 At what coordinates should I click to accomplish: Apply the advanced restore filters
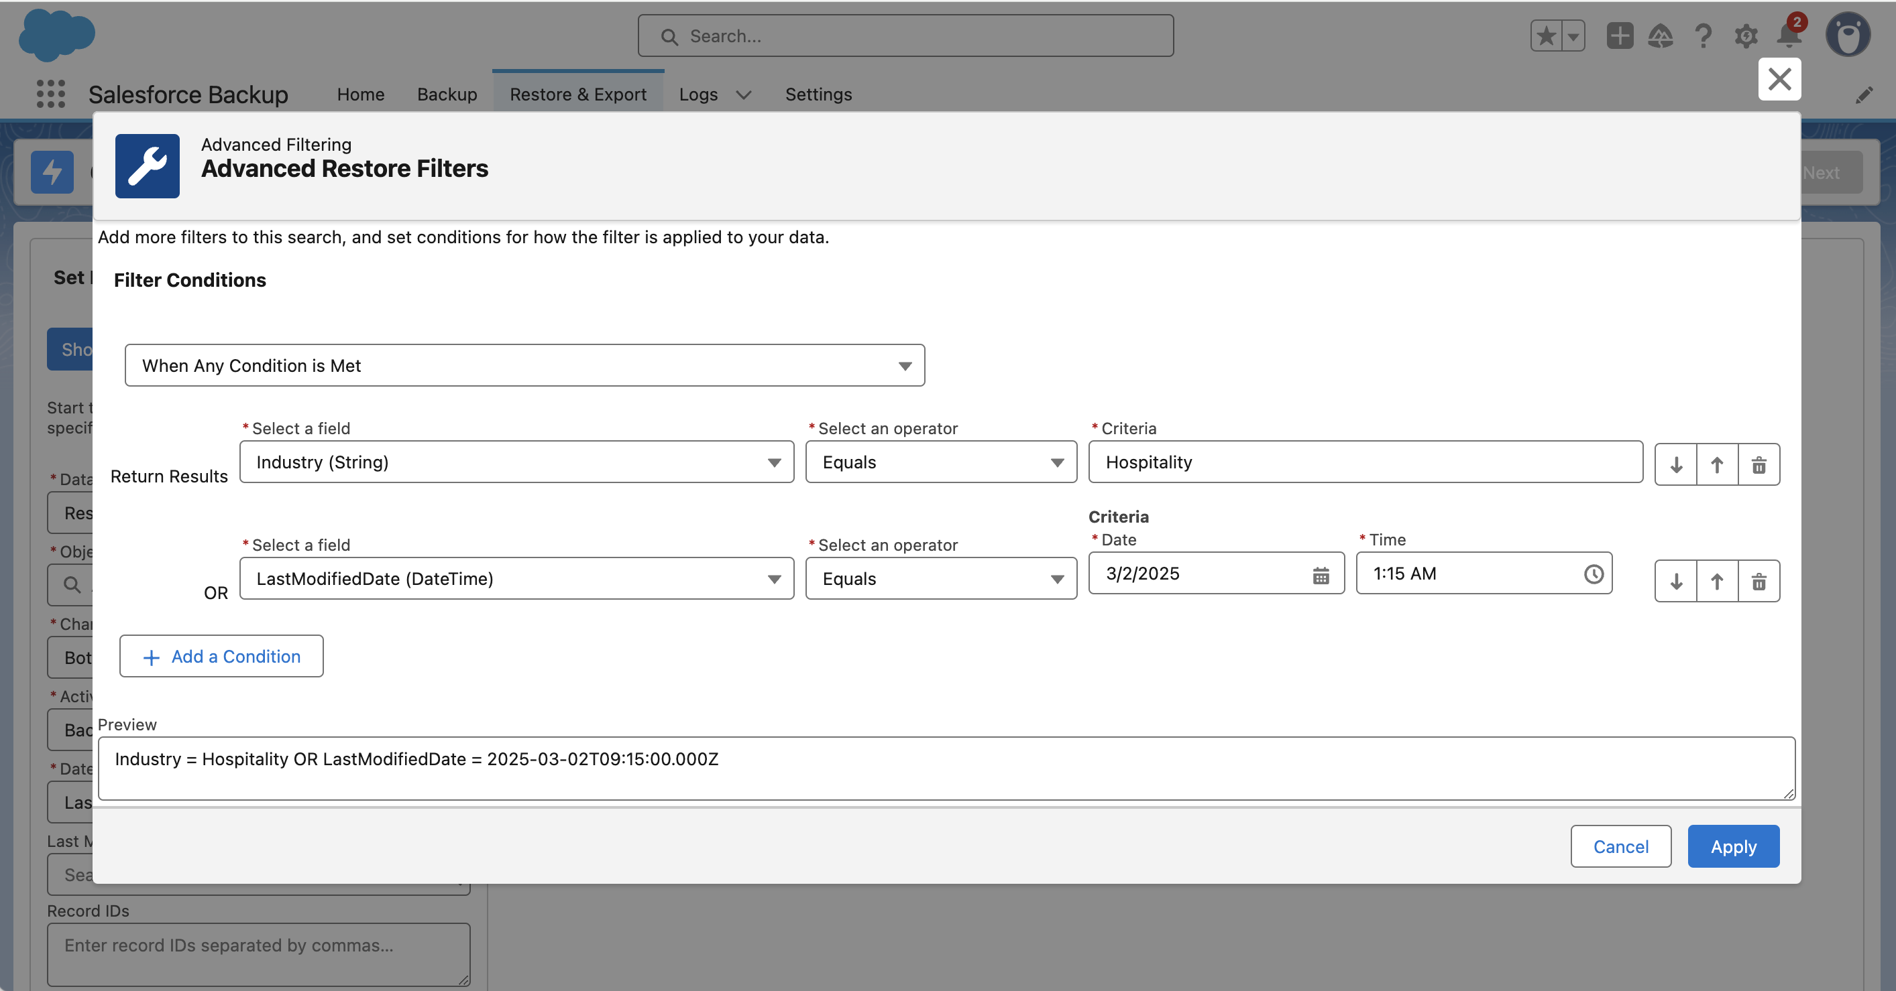1733,846
